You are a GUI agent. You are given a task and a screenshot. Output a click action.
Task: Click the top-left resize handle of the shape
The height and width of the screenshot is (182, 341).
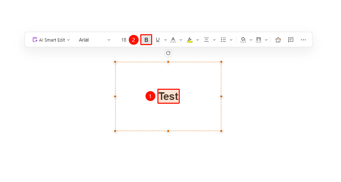click(x=115, y=62)
